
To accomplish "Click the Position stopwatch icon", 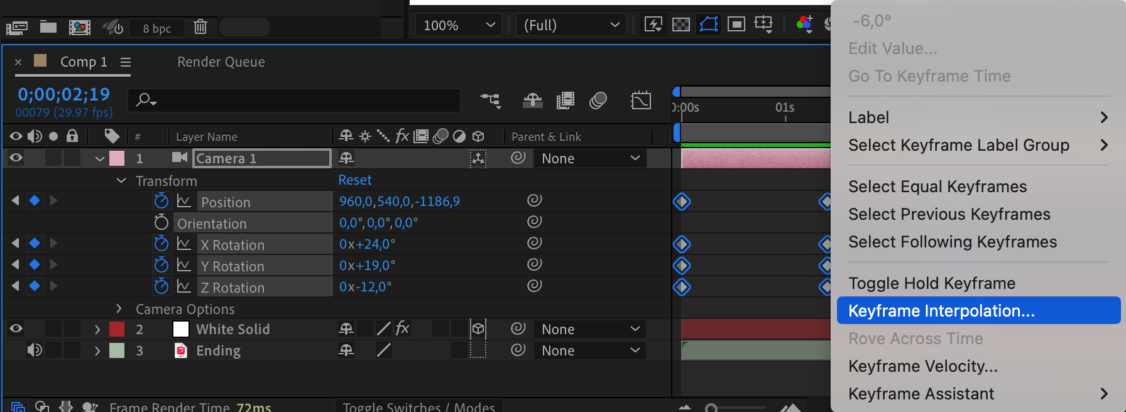I will pyautogui.click(x=161, y=202).
